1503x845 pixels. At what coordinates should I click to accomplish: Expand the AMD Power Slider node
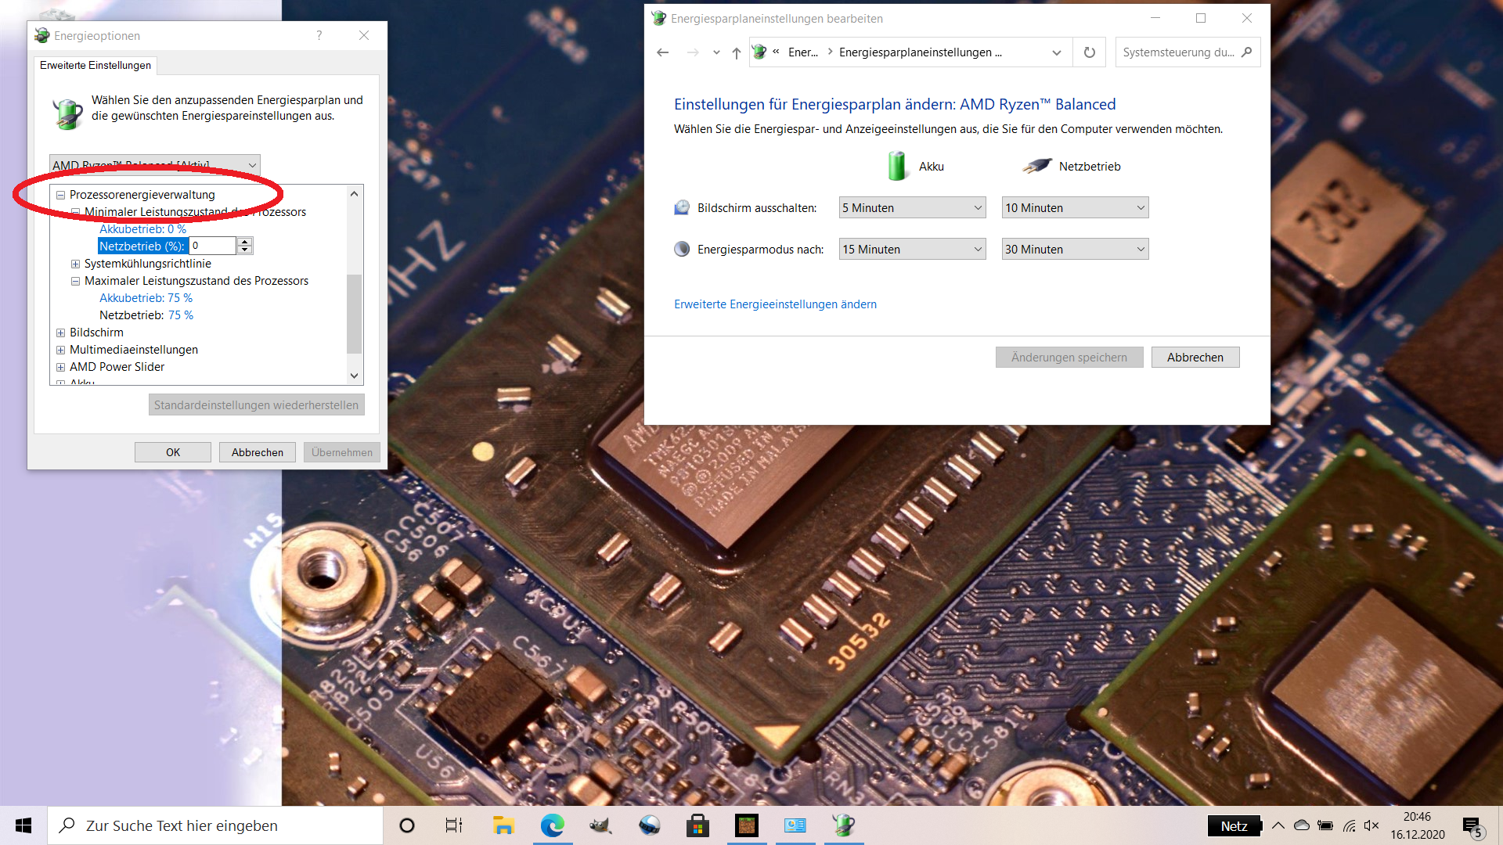(61, 367)
